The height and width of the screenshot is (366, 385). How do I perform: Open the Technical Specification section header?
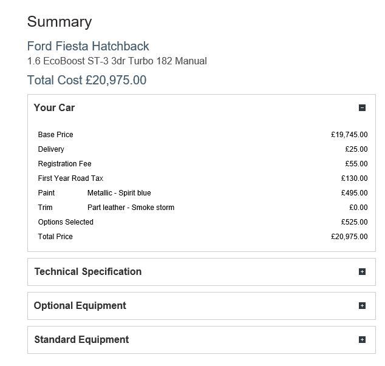tap(88, 272)
